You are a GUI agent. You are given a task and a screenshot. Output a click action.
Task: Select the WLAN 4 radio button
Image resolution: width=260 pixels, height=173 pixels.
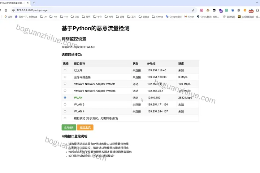pyautogui.click(x=65, y=111)
